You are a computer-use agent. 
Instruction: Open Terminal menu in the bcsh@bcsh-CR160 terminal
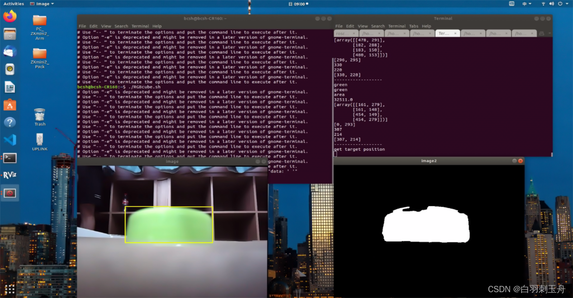pos(140,26)
